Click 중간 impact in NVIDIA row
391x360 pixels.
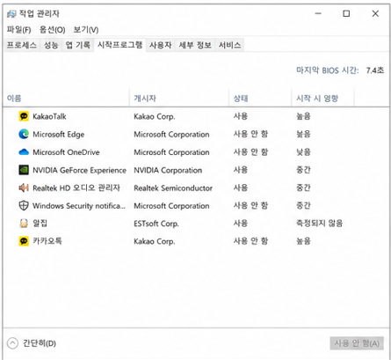[x=303, y=170]
